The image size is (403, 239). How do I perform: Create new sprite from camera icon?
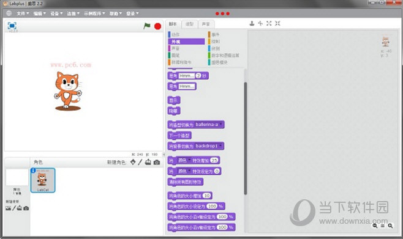(x=157, y=163)
